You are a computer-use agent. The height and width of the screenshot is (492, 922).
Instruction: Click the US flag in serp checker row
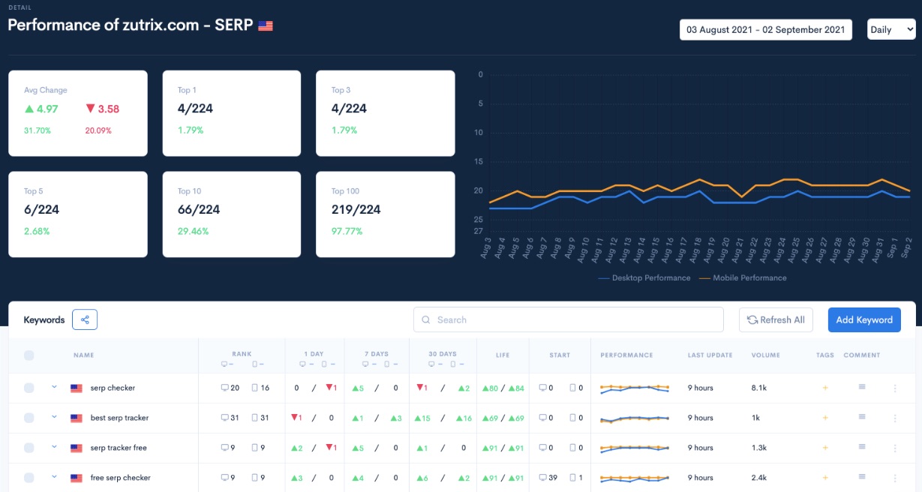pos(77,388)
